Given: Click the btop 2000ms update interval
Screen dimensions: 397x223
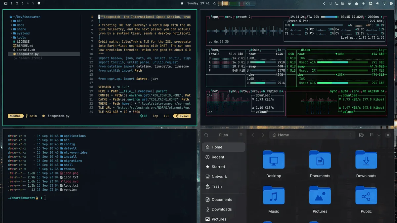Looking at the screenshot, I should 373,17.
